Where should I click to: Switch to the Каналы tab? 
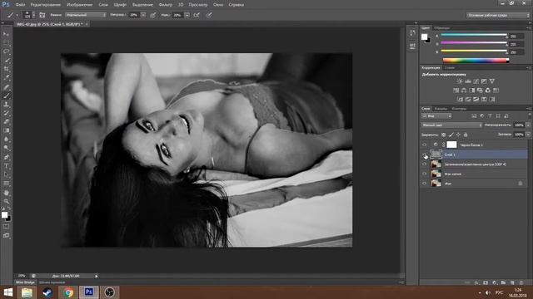(x=441, y=109)
